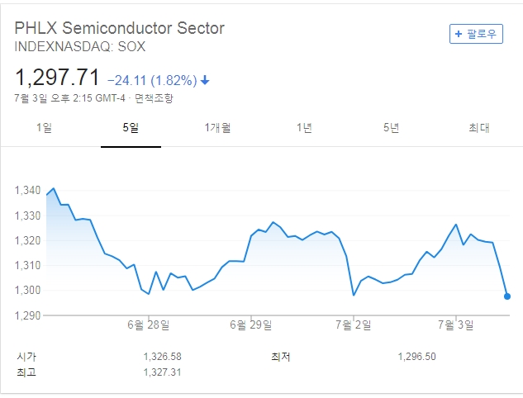Show the 최대 chart range
The image size is (523, 398).
click(478, 127)
